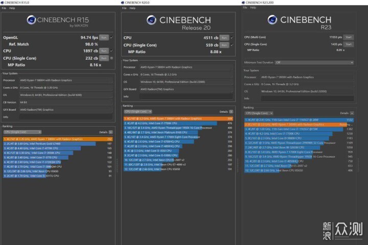Open ranking type dropdown in R23
Image resolution: width=368 pixels, height=245 pixels.
259,113
